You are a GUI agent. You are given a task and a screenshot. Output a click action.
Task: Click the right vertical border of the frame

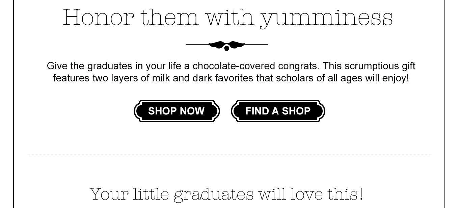(x=445, y=101)
